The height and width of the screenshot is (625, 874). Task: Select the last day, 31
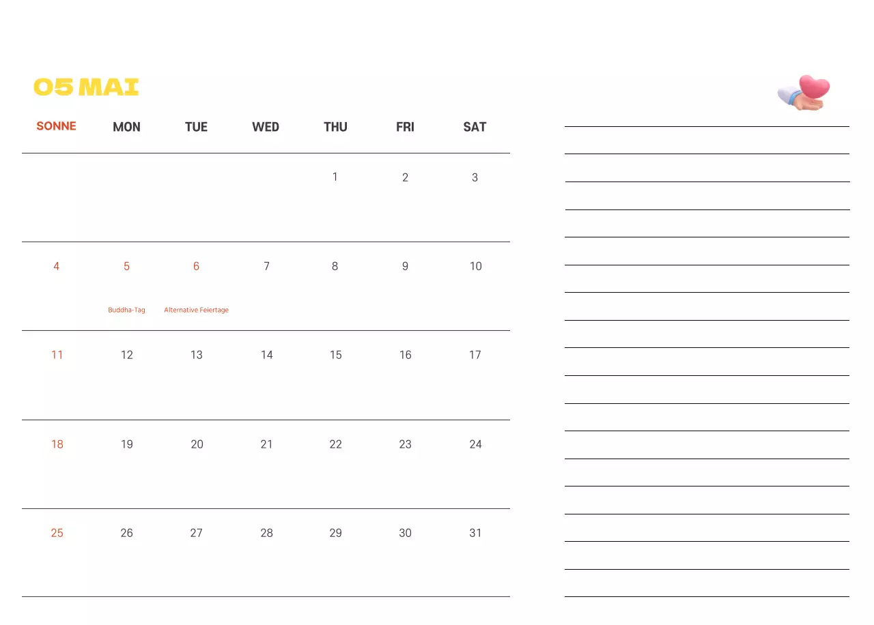point(475,533)
